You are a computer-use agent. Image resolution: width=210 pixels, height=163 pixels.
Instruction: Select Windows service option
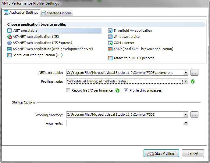(x=124, y=37)
